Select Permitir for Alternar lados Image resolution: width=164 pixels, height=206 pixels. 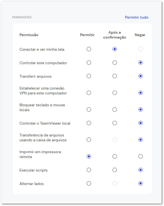89,183
